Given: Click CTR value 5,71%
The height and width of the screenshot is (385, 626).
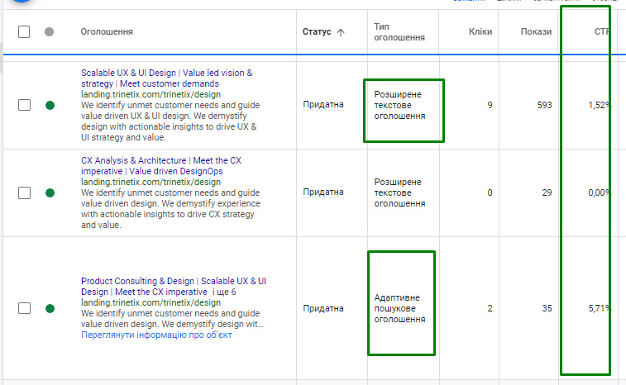Looking at the screenshot, I should click(600, 308).
